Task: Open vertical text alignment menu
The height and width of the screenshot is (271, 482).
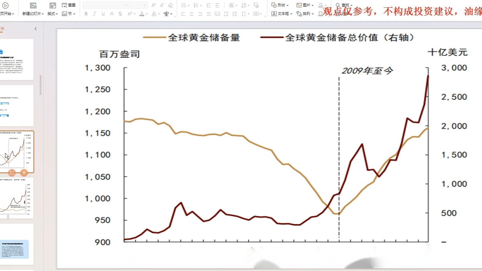Action: click(257, 14)
